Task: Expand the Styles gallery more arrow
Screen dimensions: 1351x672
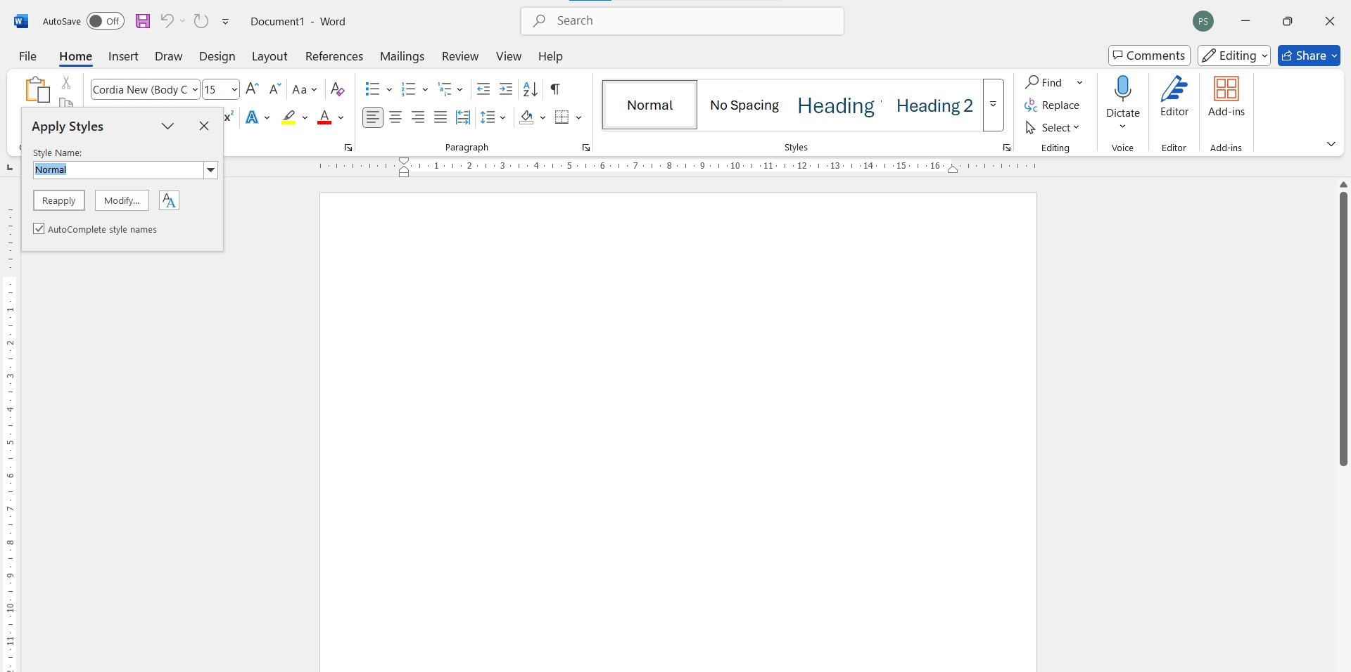Action: [993, 105]
